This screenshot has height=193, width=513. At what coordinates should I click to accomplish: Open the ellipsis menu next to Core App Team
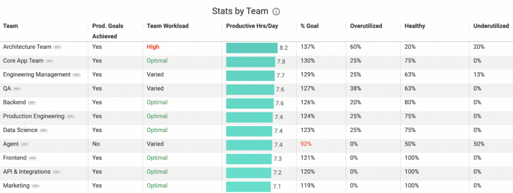(50, 61)
